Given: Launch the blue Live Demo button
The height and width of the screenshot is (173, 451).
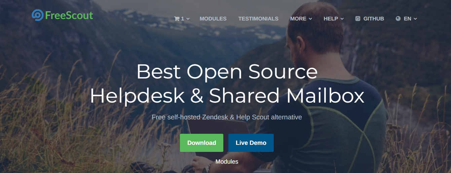Looking at the screenshot, I should click(x=251, y=143).
